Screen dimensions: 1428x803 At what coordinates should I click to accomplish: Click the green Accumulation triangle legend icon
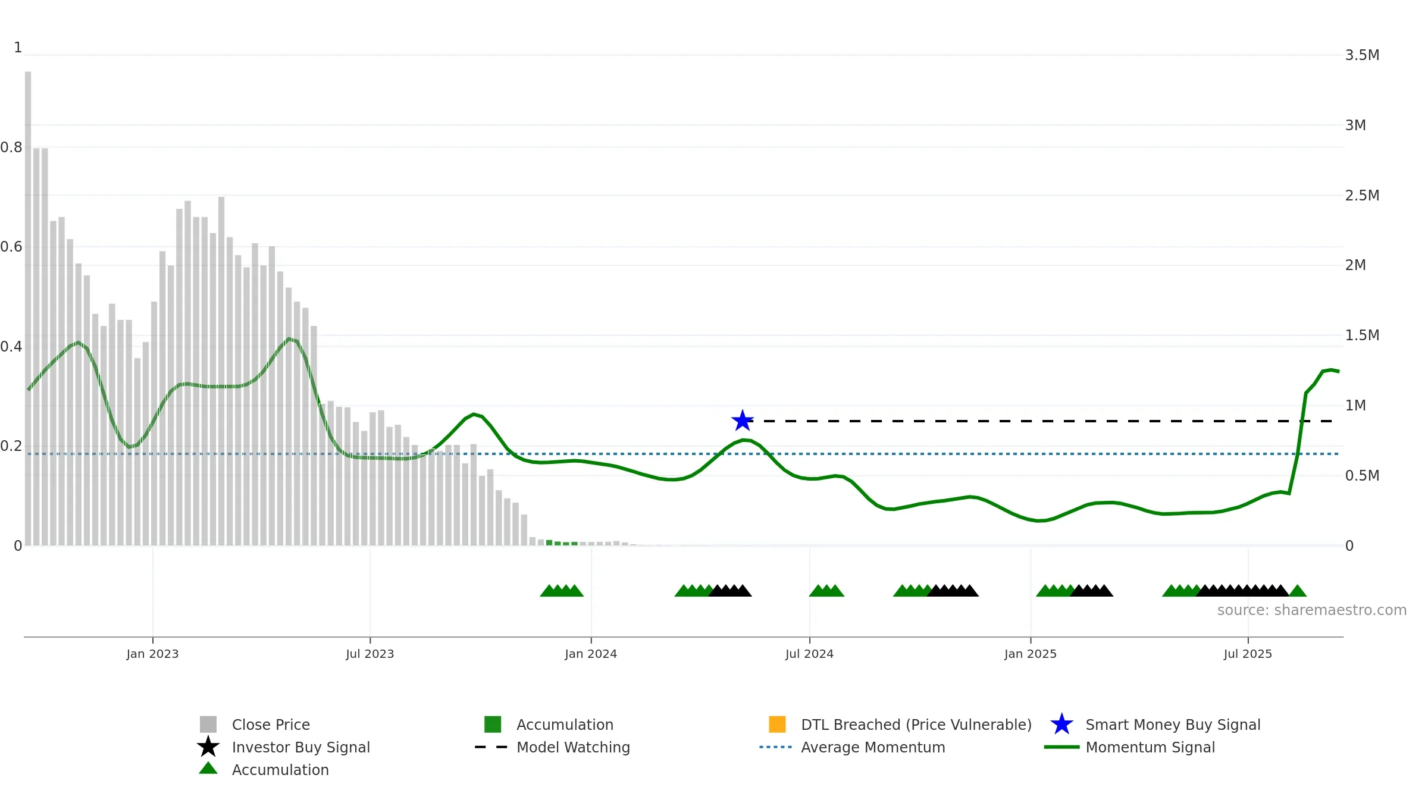pos(208,769)
